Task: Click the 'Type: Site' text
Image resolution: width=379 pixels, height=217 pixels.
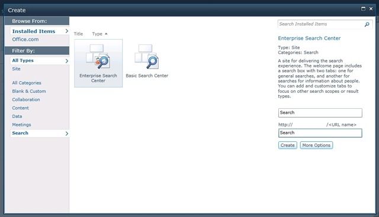Action: point(289,47)
